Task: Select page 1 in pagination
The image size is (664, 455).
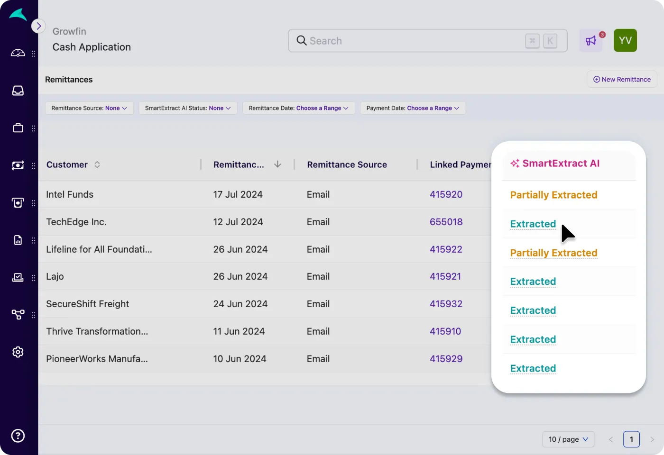Action: point(631,439)
